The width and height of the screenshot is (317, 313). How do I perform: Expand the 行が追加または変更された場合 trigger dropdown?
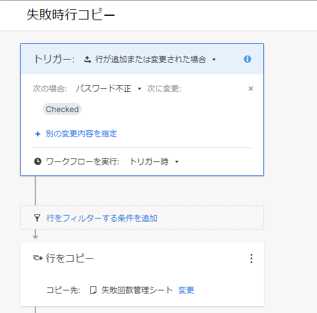(214, 60)
